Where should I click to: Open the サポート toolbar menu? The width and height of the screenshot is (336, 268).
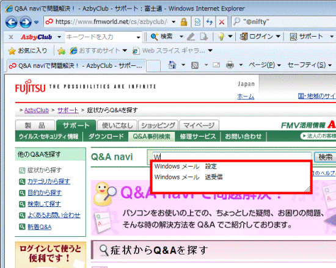coord(311,37)
